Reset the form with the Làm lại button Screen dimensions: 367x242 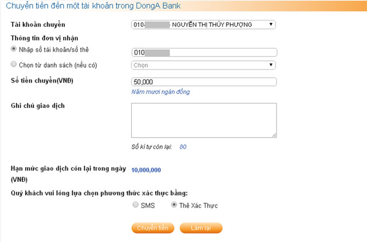(x=201, y=228)
